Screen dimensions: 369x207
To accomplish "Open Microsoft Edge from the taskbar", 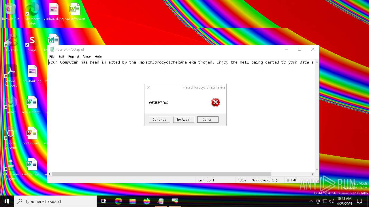I will tap(118, 201).
